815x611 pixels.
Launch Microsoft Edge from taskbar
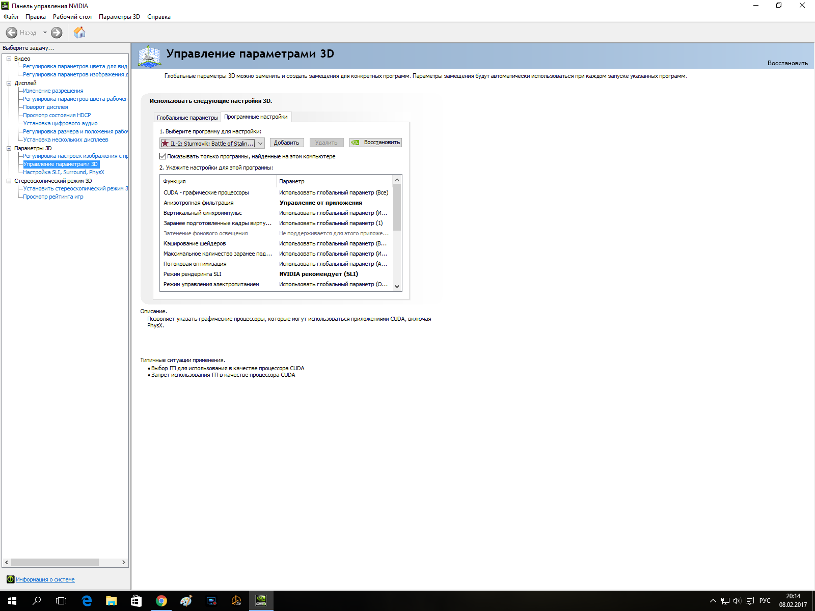87,601
